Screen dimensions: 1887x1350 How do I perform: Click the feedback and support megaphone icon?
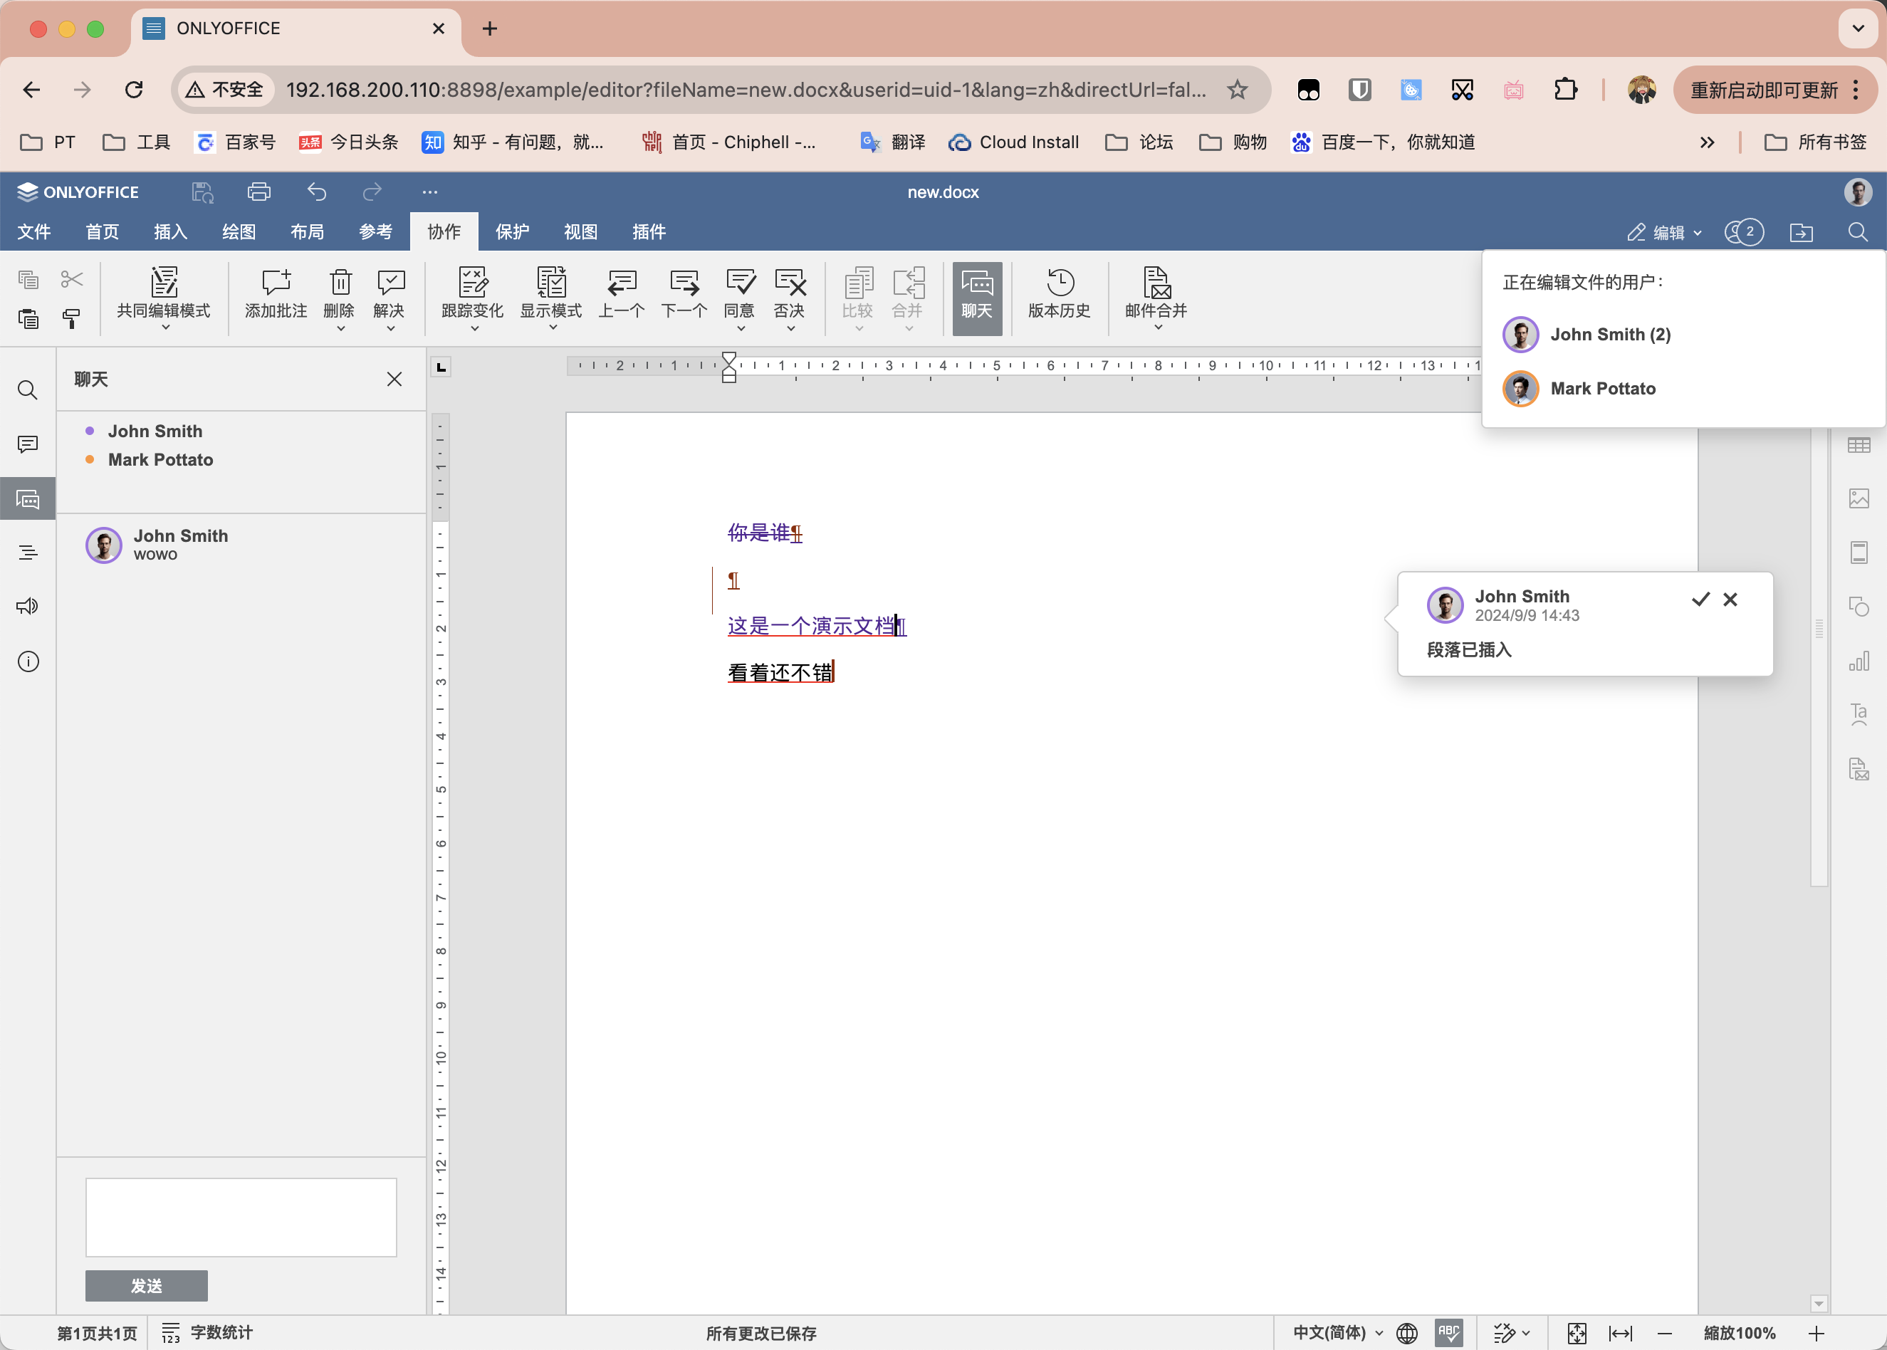[28, 606]
